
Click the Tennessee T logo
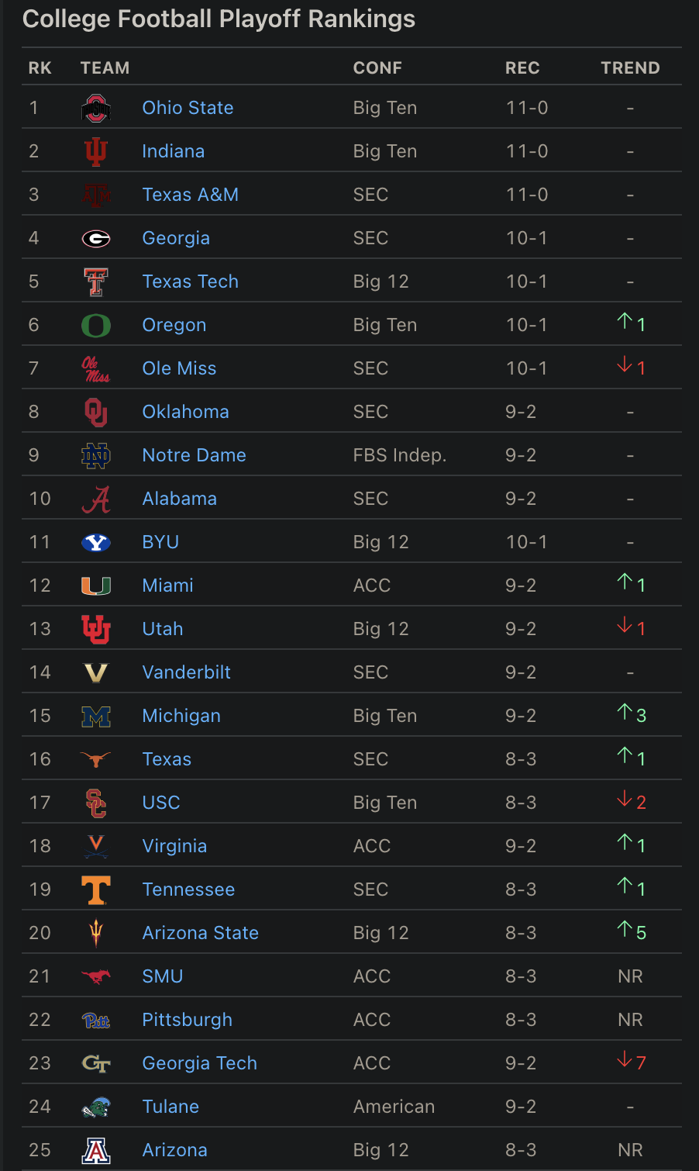click(x=96, y=890)
